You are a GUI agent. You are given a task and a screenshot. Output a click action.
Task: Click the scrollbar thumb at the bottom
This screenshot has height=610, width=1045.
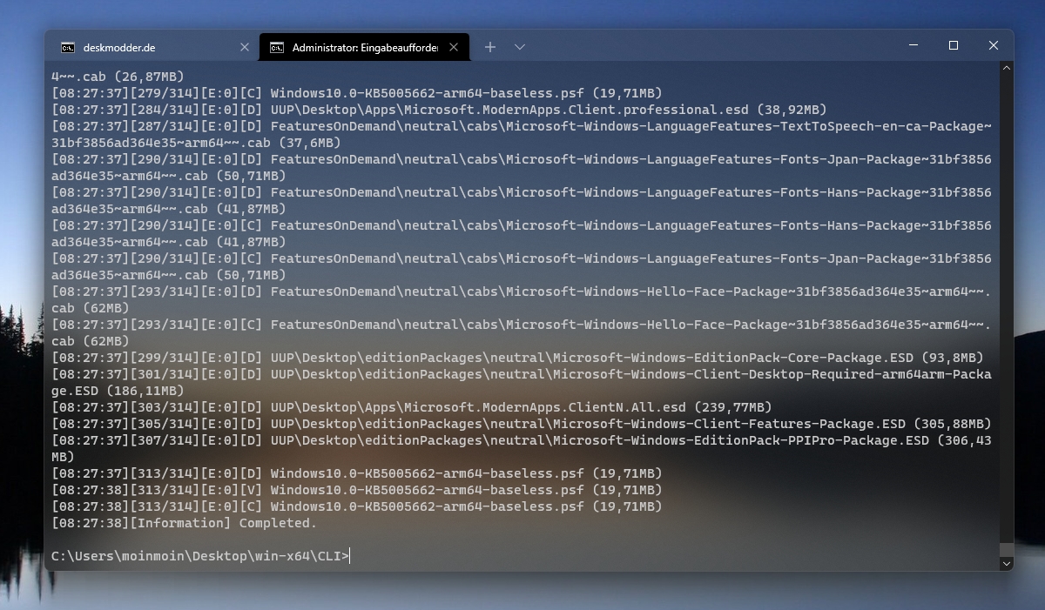tap(1007, 550)
